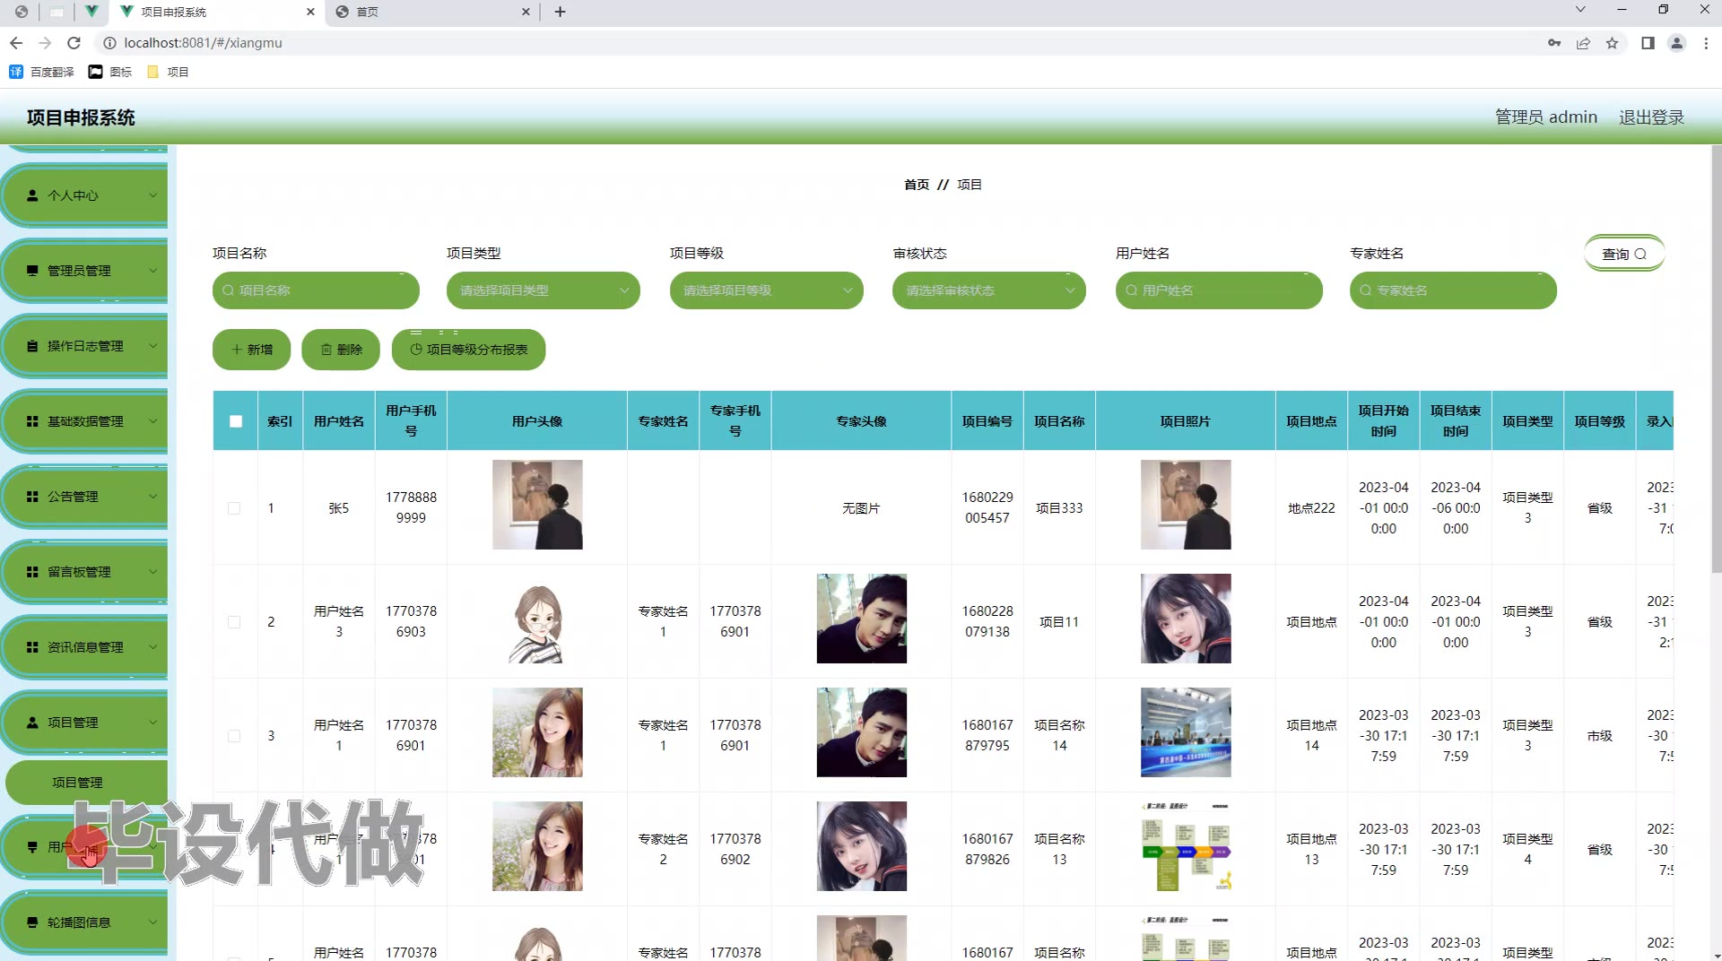Expand the 操作日志管理 sidebar menu
The image size is (1722, 961).
86,346
